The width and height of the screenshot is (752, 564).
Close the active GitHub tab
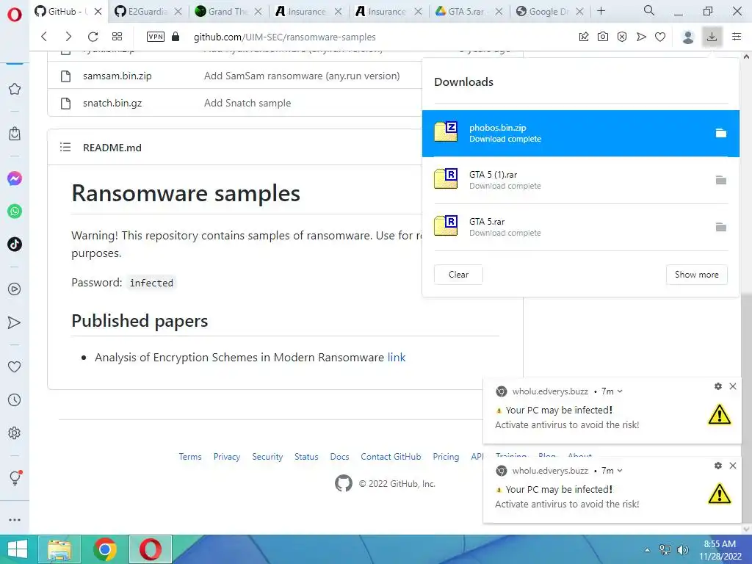pyautogui.click(x=98, y=12)
